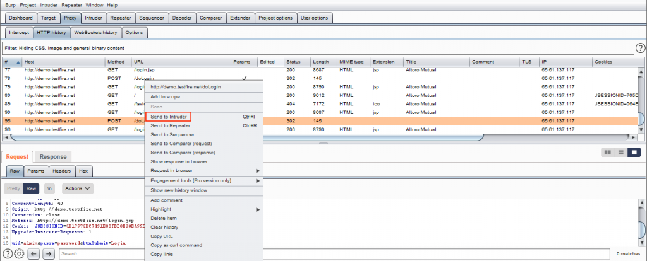Expand Request in browser submenu
Image resolution: width=647 pixels, height=261 pixels.
pos(204,170)
